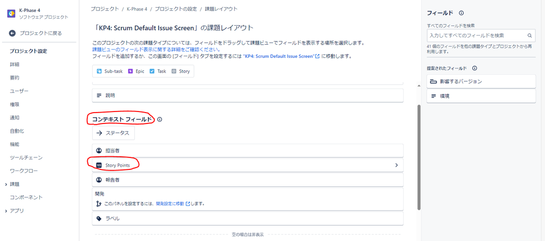Viewport: 545px width, 241px height.
Task: Open 開発設定に移動 link
Action: click(170, 204)
